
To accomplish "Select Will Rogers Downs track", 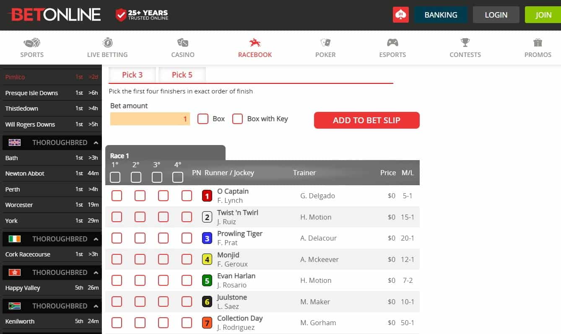I will [x=51, y=124].
